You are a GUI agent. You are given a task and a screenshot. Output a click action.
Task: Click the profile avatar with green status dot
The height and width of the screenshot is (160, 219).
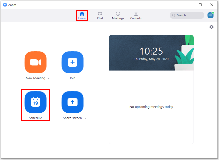pyautogui.click(x=210, y=15)
